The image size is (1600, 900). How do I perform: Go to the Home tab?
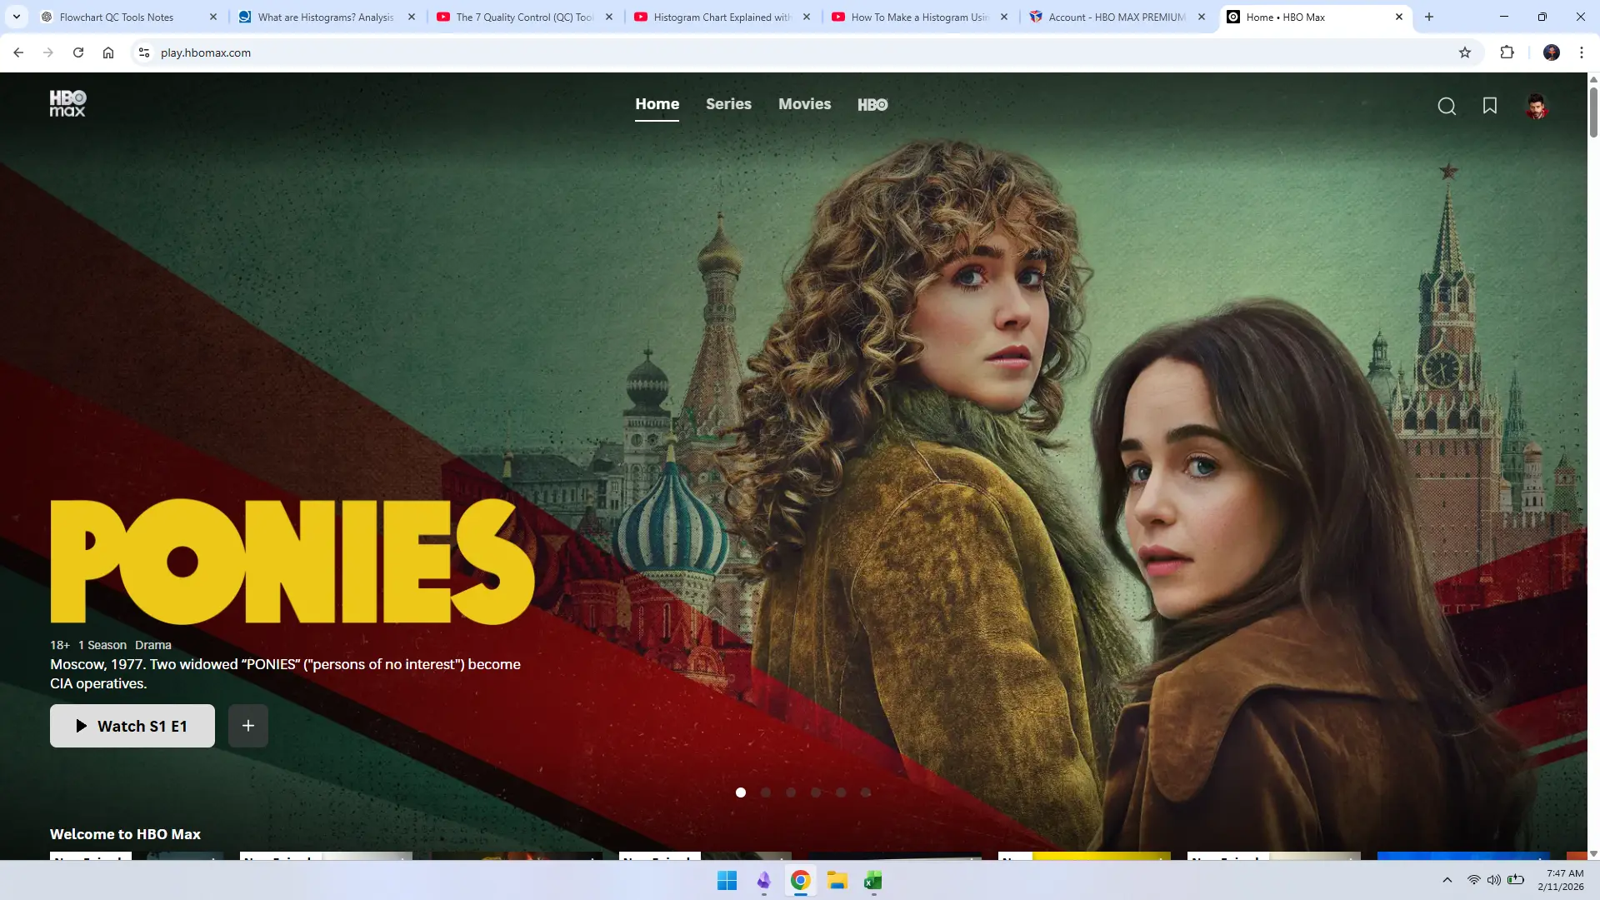coord(657,104)
